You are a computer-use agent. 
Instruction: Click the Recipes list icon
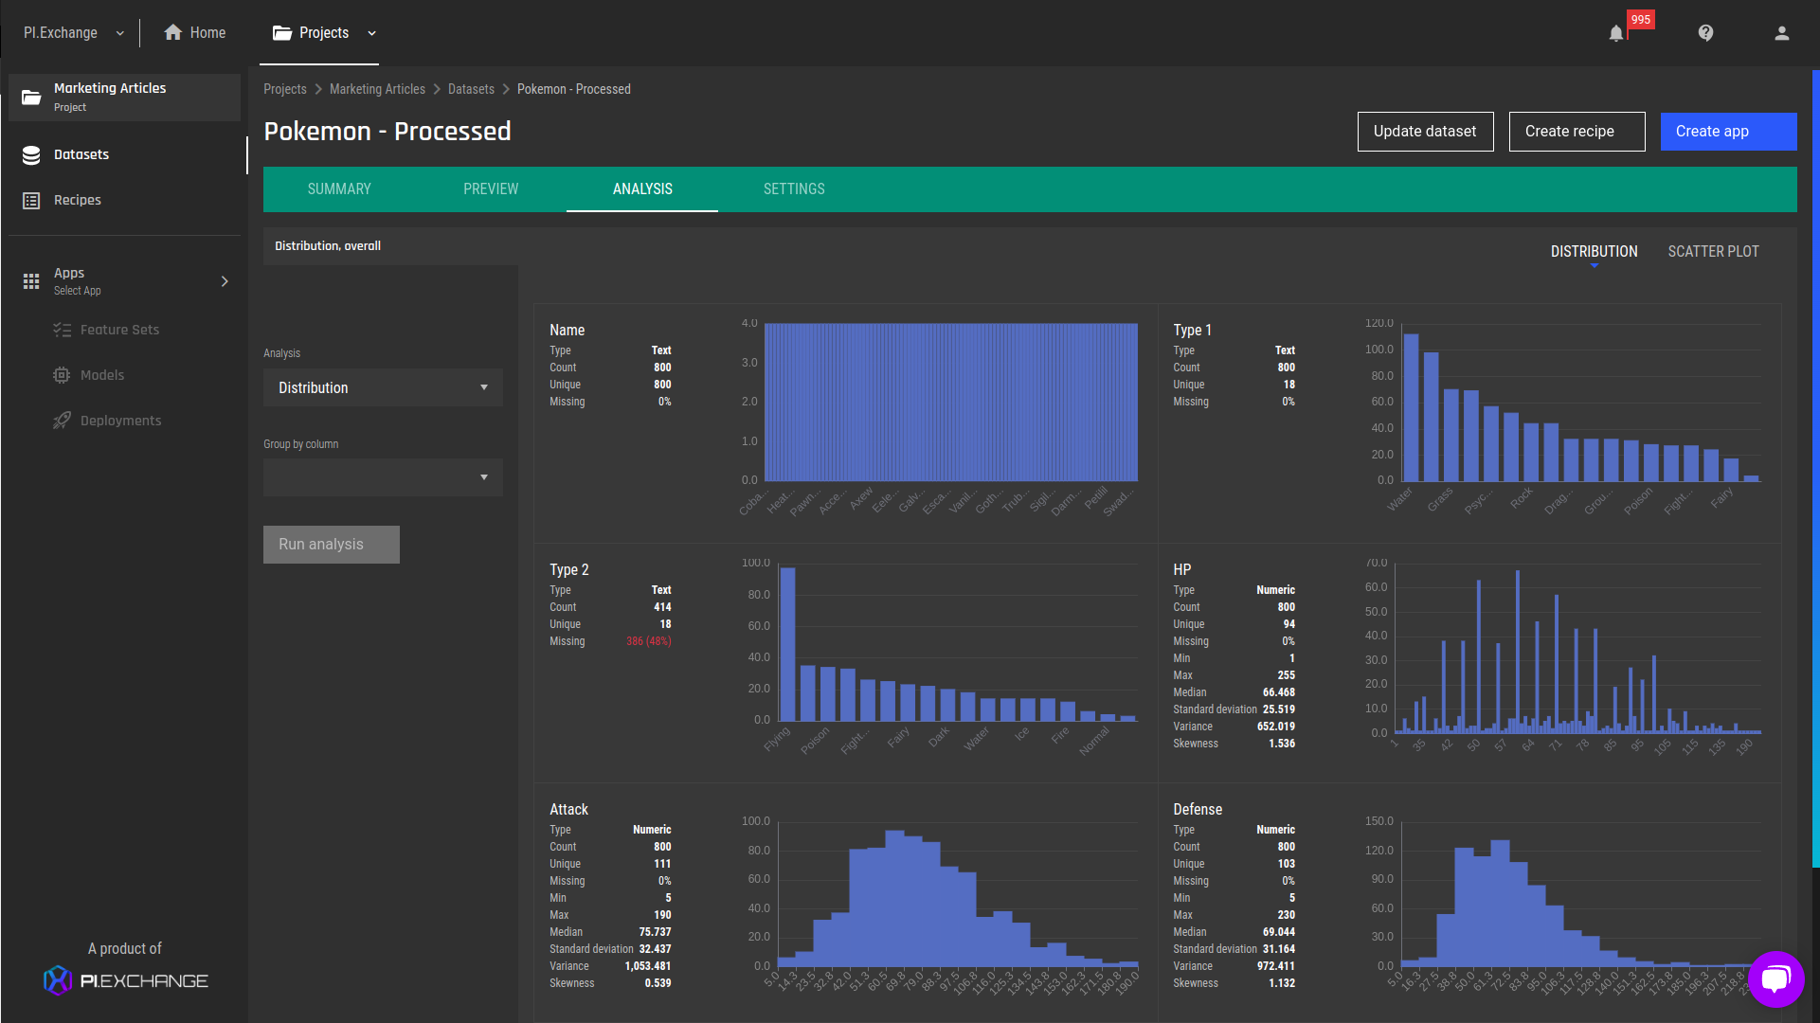click(31, 201)
